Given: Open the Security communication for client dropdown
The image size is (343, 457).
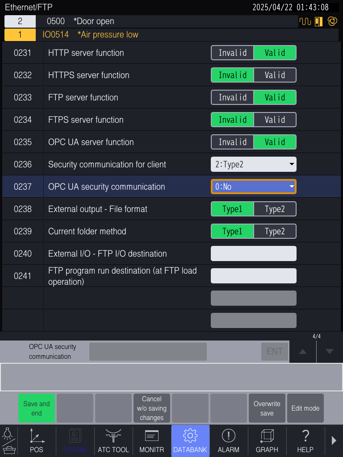Looking at the screenshot, I should click(x=253, y=164).
